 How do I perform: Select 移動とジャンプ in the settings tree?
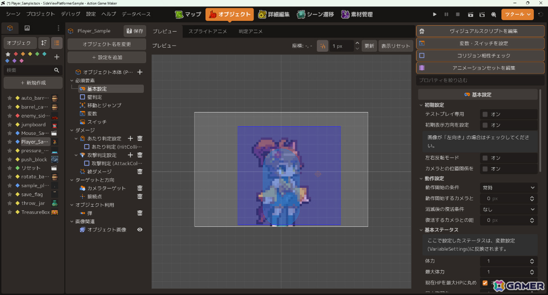[x=104, y=105]
